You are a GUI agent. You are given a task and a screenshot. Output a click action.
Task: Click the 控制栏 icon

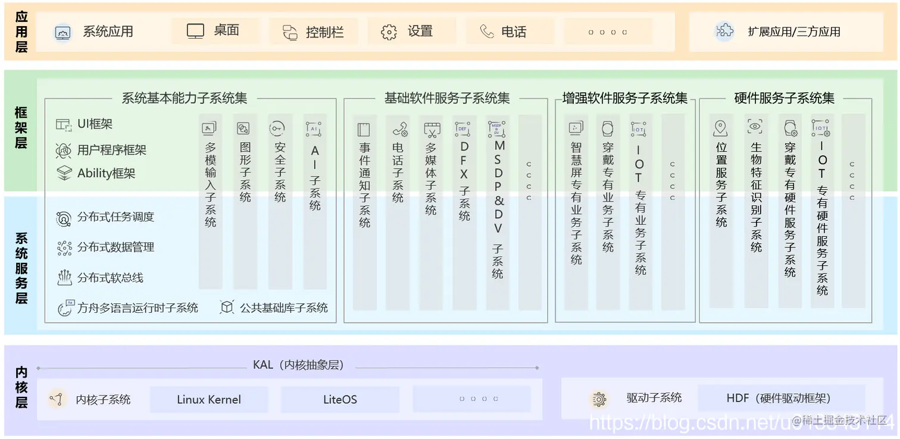click(289, 32)
